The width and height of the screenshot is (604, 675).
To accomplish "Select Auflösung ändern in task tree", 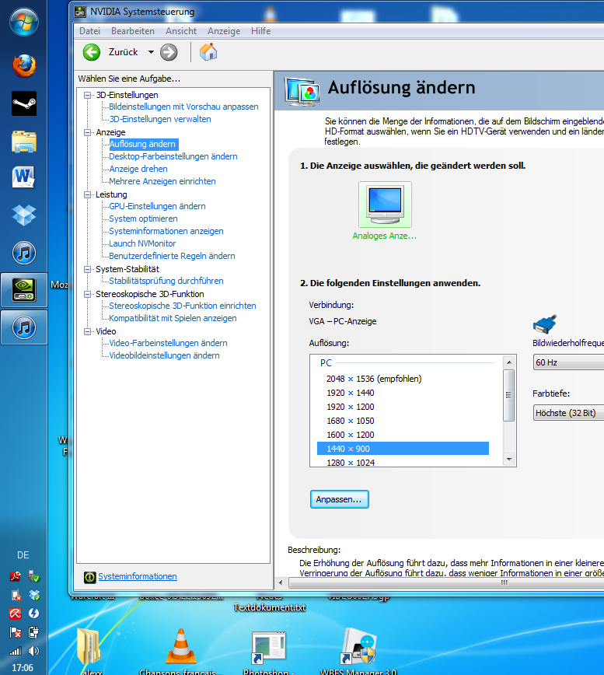I will (143, 144).
